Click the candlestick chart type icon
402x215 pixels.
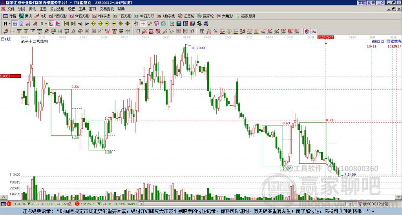pyautogui.click(x=42, y=24)
